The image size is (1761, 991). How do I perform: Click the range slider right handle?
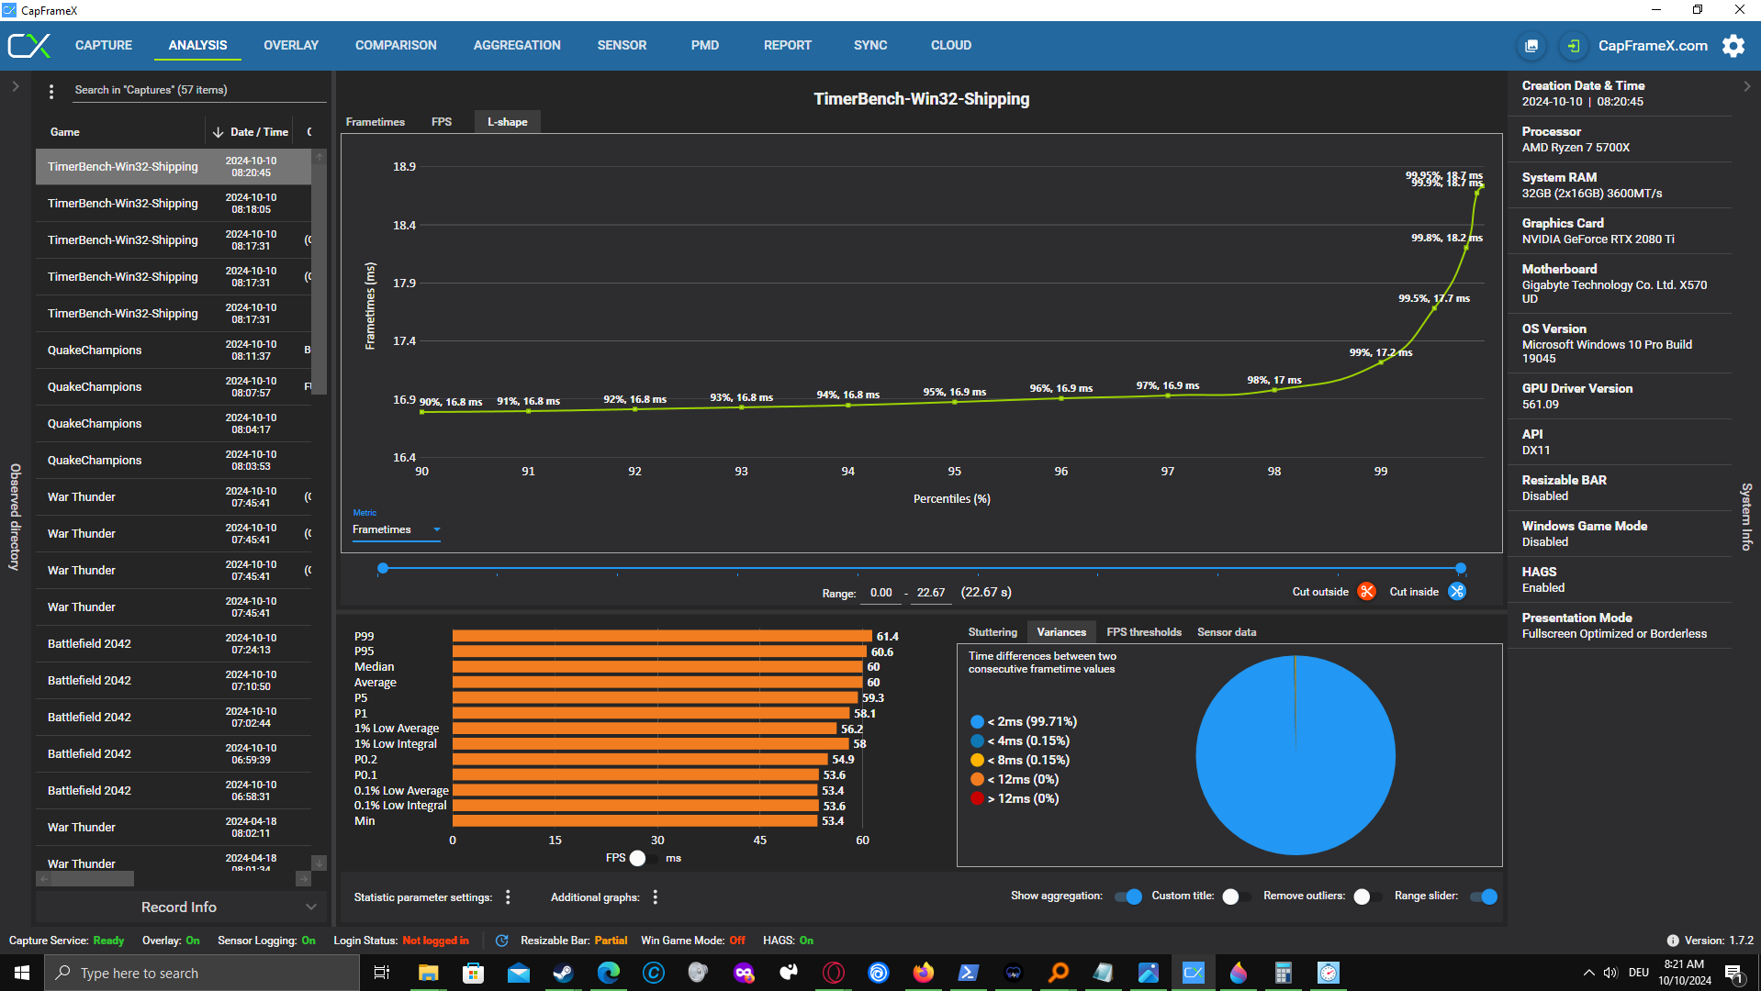(1461, 568)
